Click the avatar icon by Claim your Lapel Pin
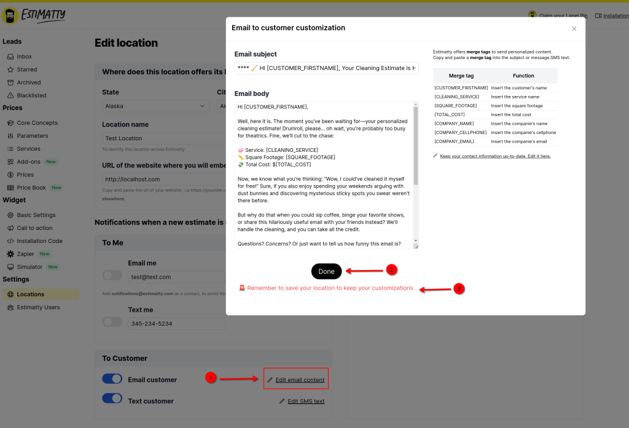The width and height of the screenshot is (629, 428). pos(533,15)
